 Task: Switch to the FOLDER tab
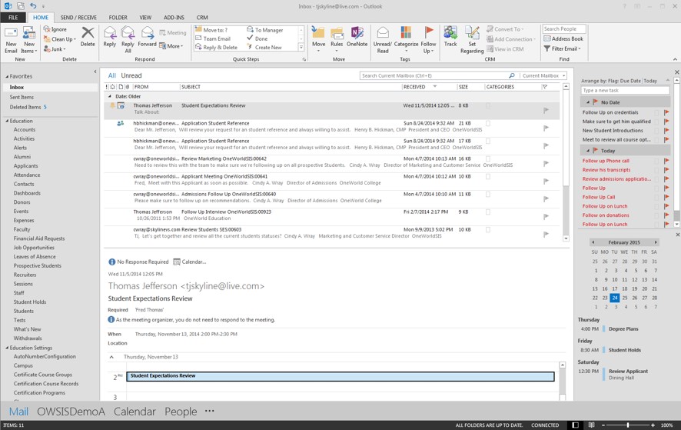(x=118, y=18)
